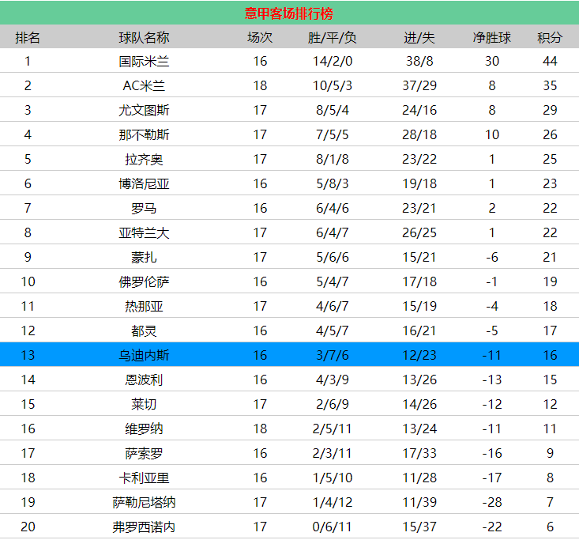Click the 排名 column header
Screen dimensions: 579x540
tap(28, 37)
